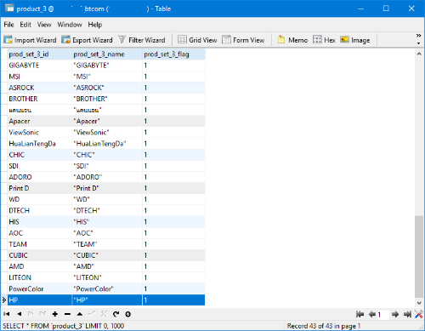Switch to Grid View

[197, 40]
